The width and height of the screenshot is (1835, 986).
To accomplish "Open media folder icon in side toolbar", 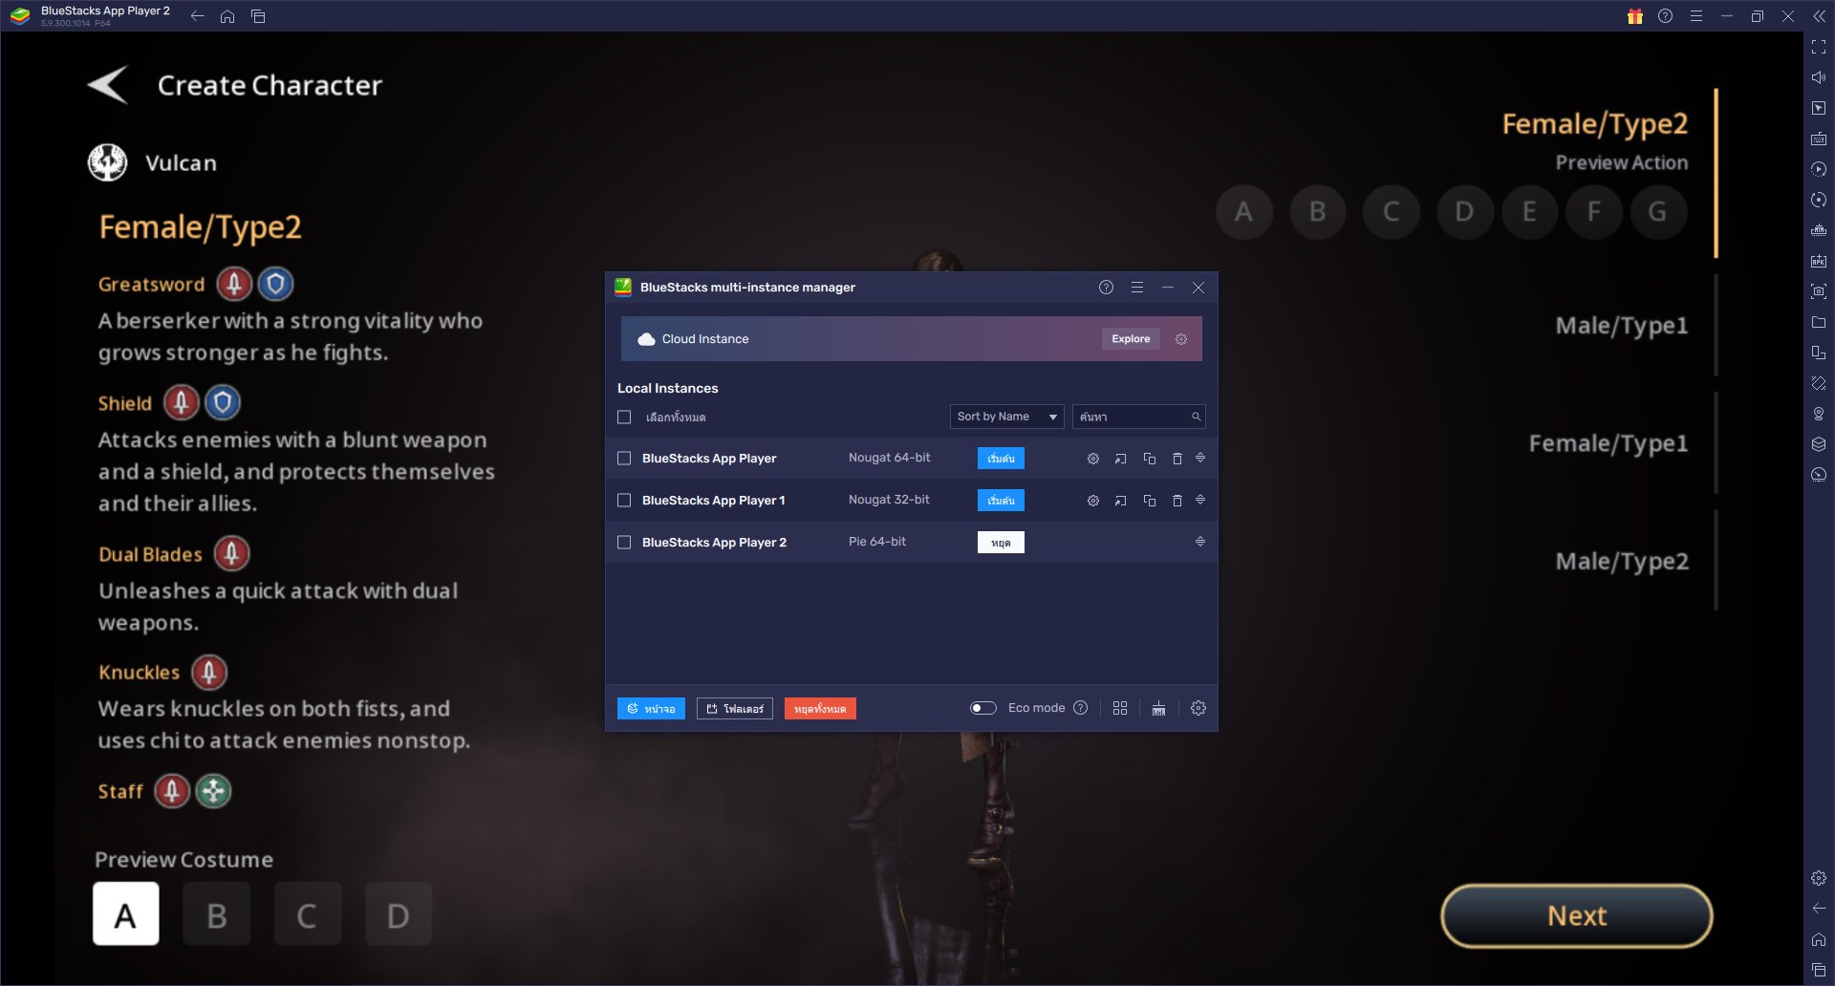I will pos(1819,322).
